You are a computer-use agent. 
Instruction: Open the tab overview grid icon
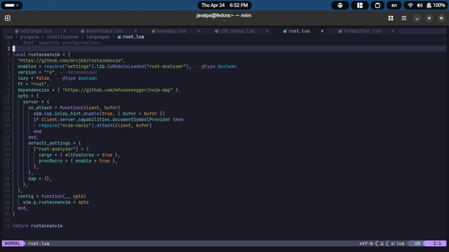(x=391, y=18)
